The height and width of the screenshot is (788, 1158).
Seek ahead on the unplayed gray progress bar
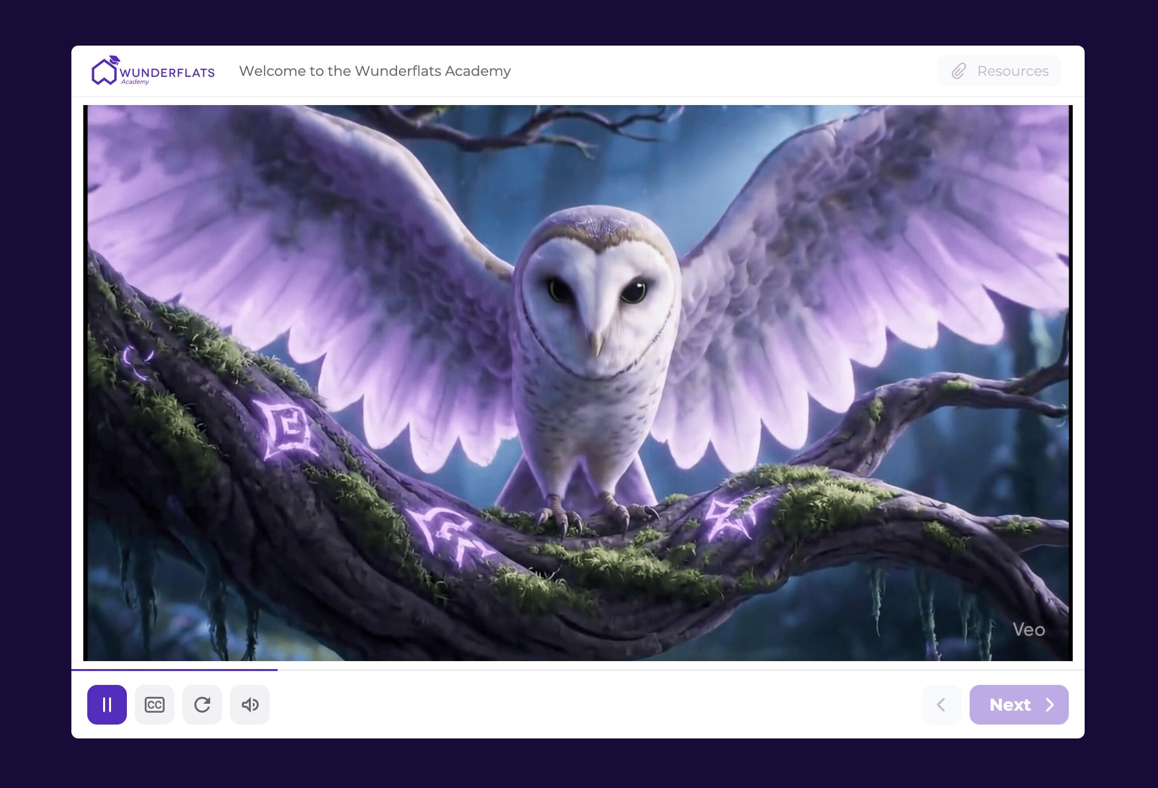[x=648, y=670]
